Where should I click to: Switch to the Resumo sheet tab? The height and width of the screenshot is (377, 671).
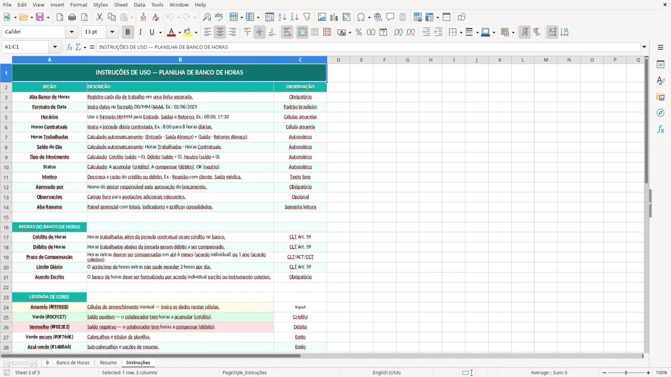108,362
